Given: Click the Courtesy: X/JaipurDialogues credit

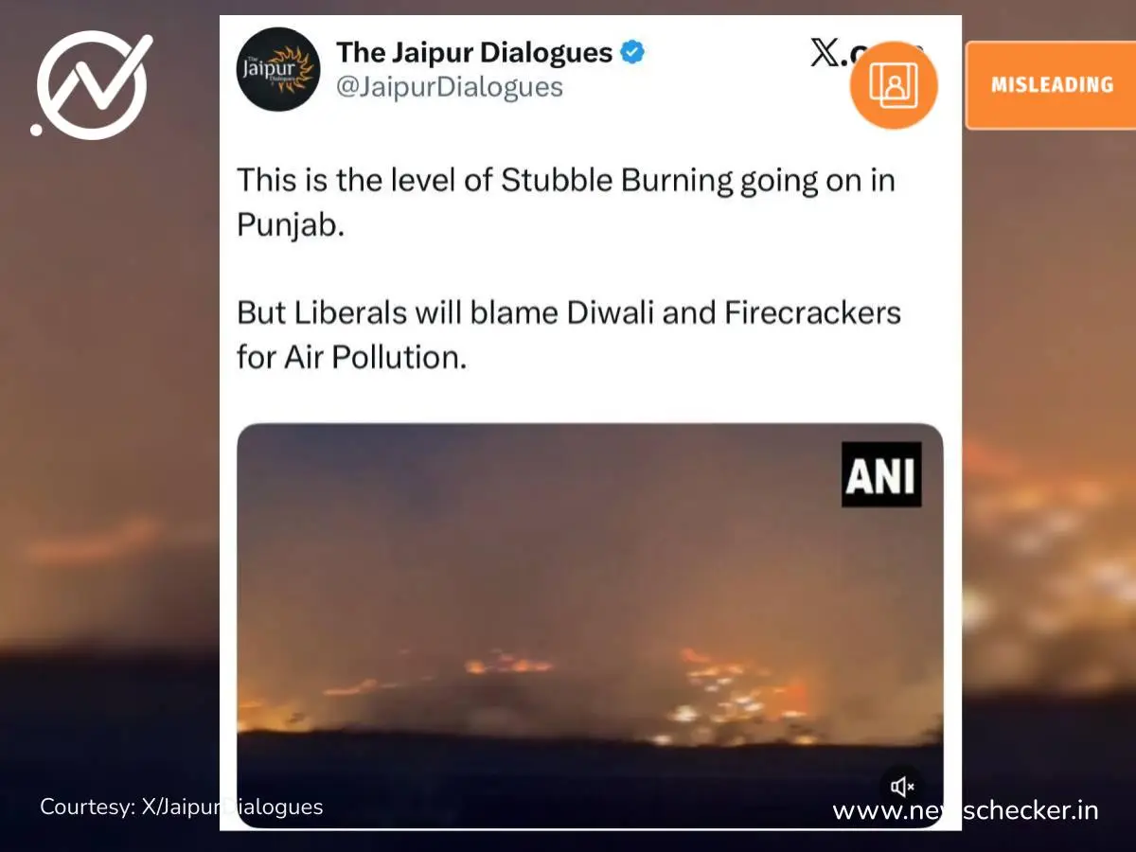Looking at the screenshot, I should click(182, 808).
